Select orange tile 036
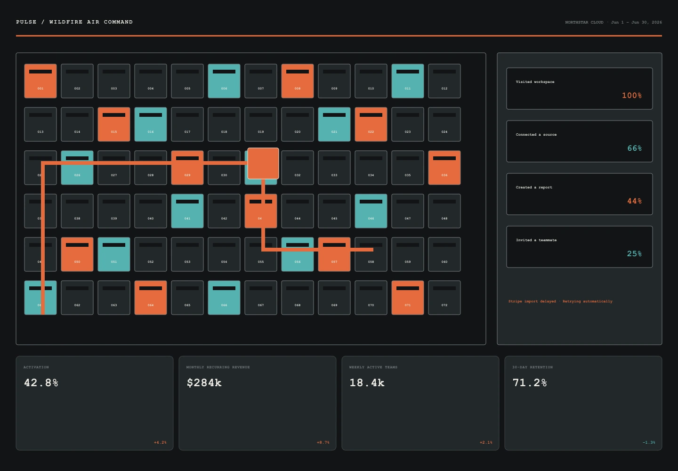 coord(444,168)
